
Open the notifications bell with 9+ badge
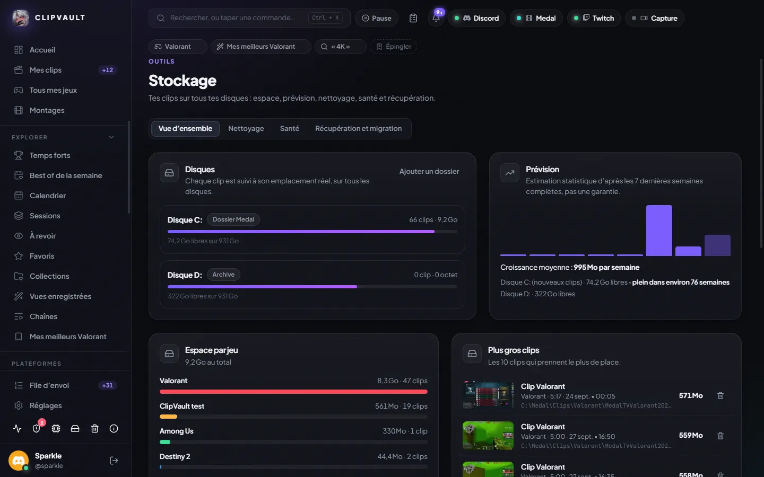(436, 18)
